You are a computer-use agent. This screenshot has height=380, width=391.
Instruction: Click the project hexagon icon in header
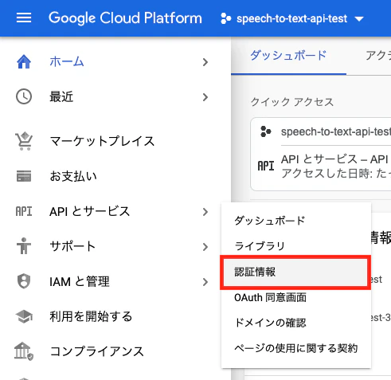[225, 18]
